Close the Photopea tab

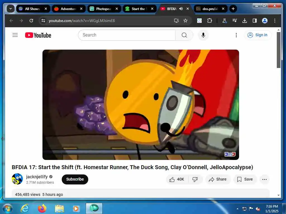(117, 9)
